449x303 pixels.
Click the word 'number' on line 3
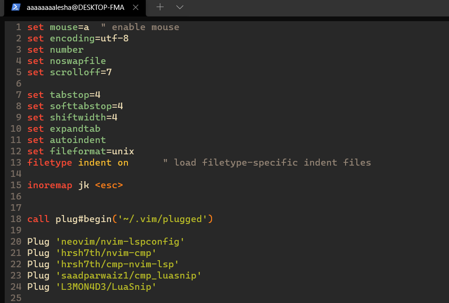pyautogui.click(x=66, y=49)
